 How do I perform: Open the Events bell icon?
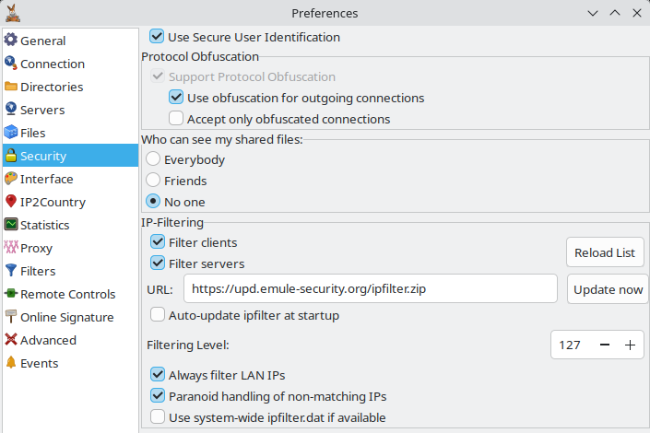(11, 363)
